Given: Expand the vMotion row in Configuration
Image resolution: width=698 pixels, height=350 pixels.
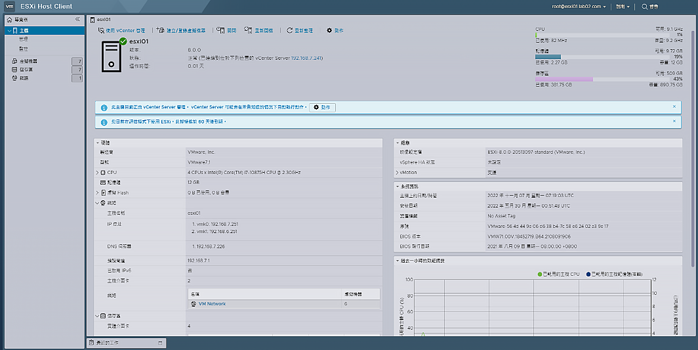Looking at the screenshot, I should pyautogui.click(x=397, y=173).
